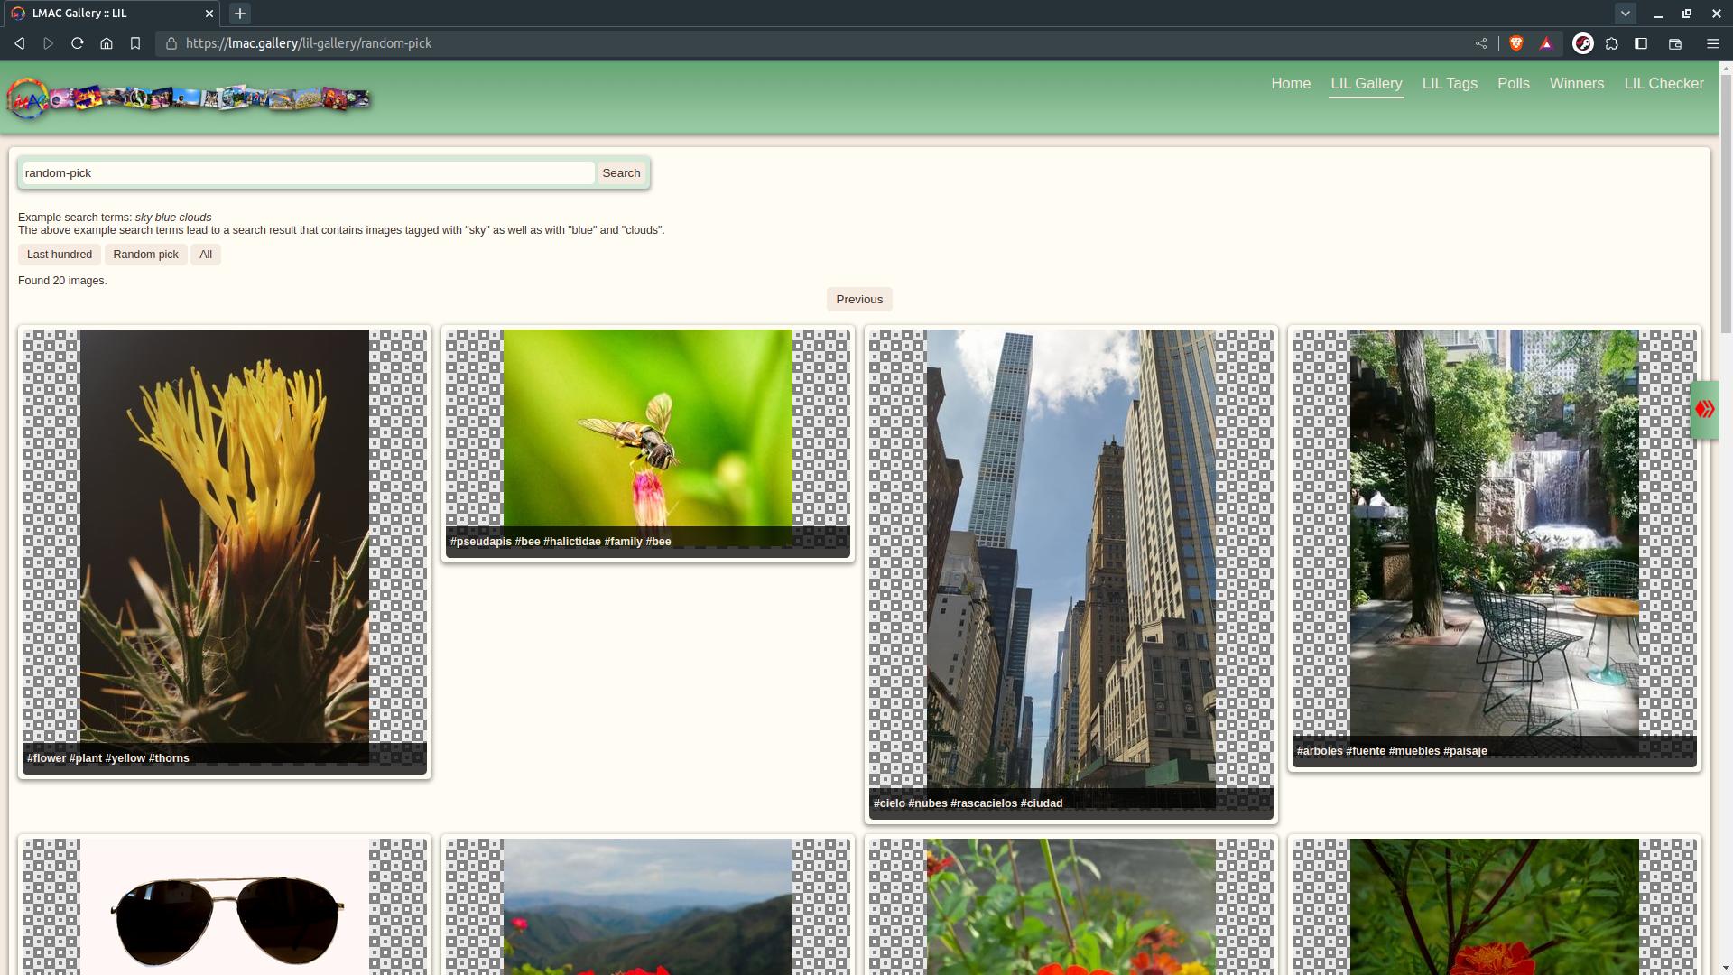Open the Brave wallet icon
This screenshot has width=1733, height=975.
click(1675, 43)
